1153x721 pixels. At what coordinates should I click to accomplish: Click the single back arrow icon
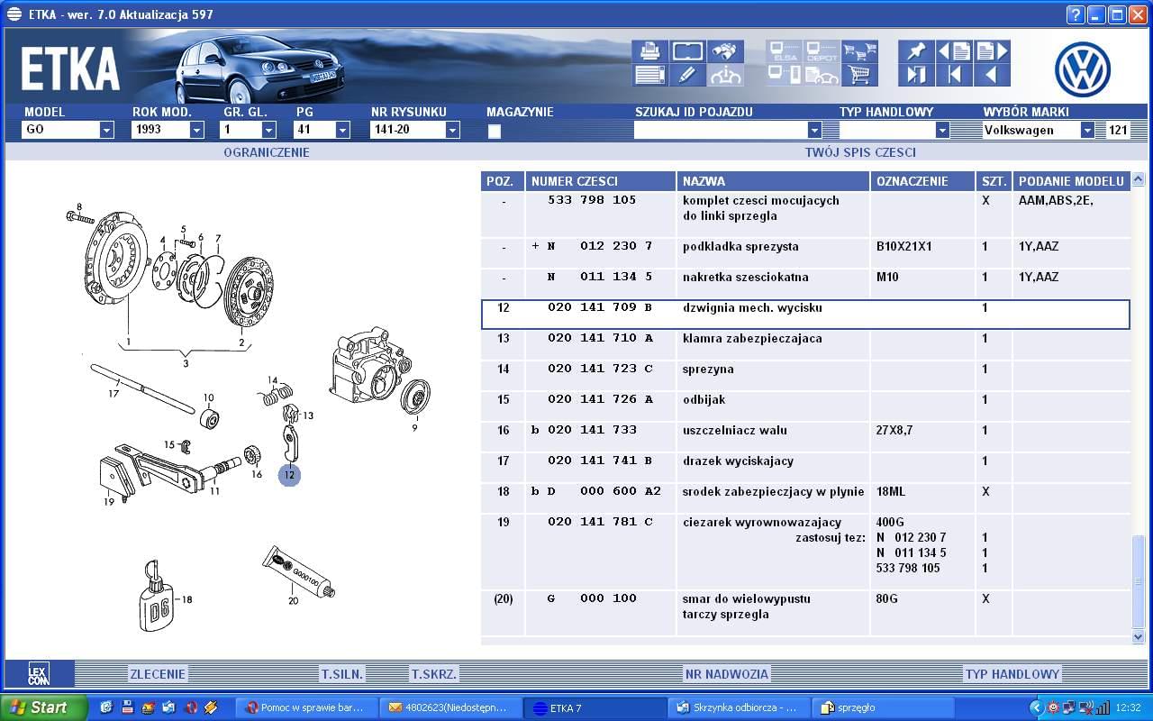coord(992,75)
